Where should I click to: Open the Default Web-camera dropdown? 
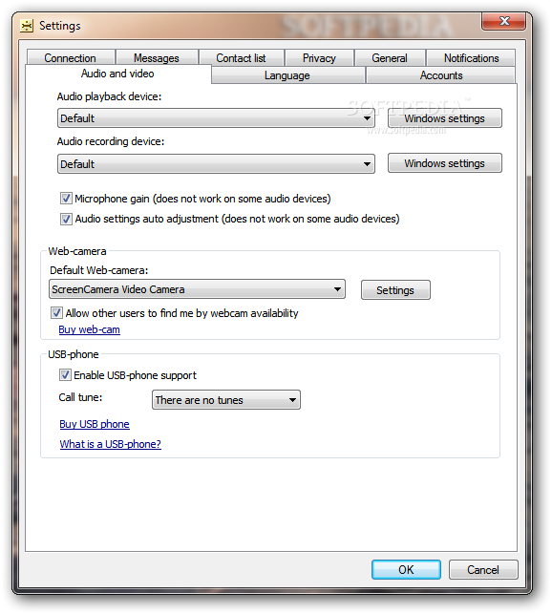(197, 289)
